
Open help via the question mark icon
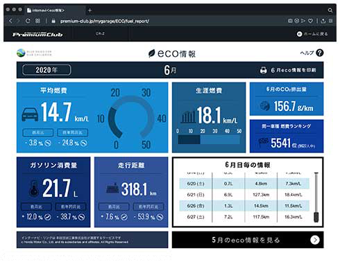pos(320,53)
